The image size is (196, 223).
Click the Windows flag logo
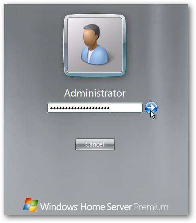click(31, 205)
